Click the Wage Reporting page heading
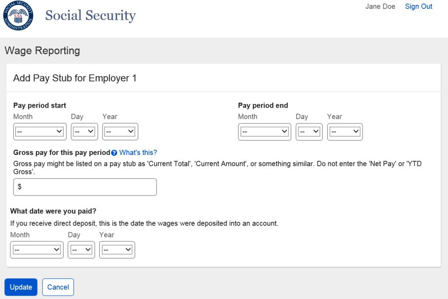Viewport: 448px width, 299px height. pos(42,50)
